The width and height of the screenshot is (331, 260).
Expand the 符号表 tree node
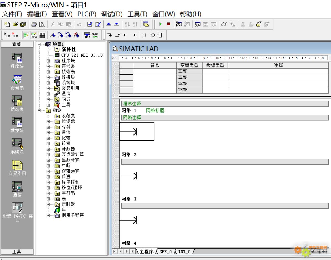click(x=48, y=66)
